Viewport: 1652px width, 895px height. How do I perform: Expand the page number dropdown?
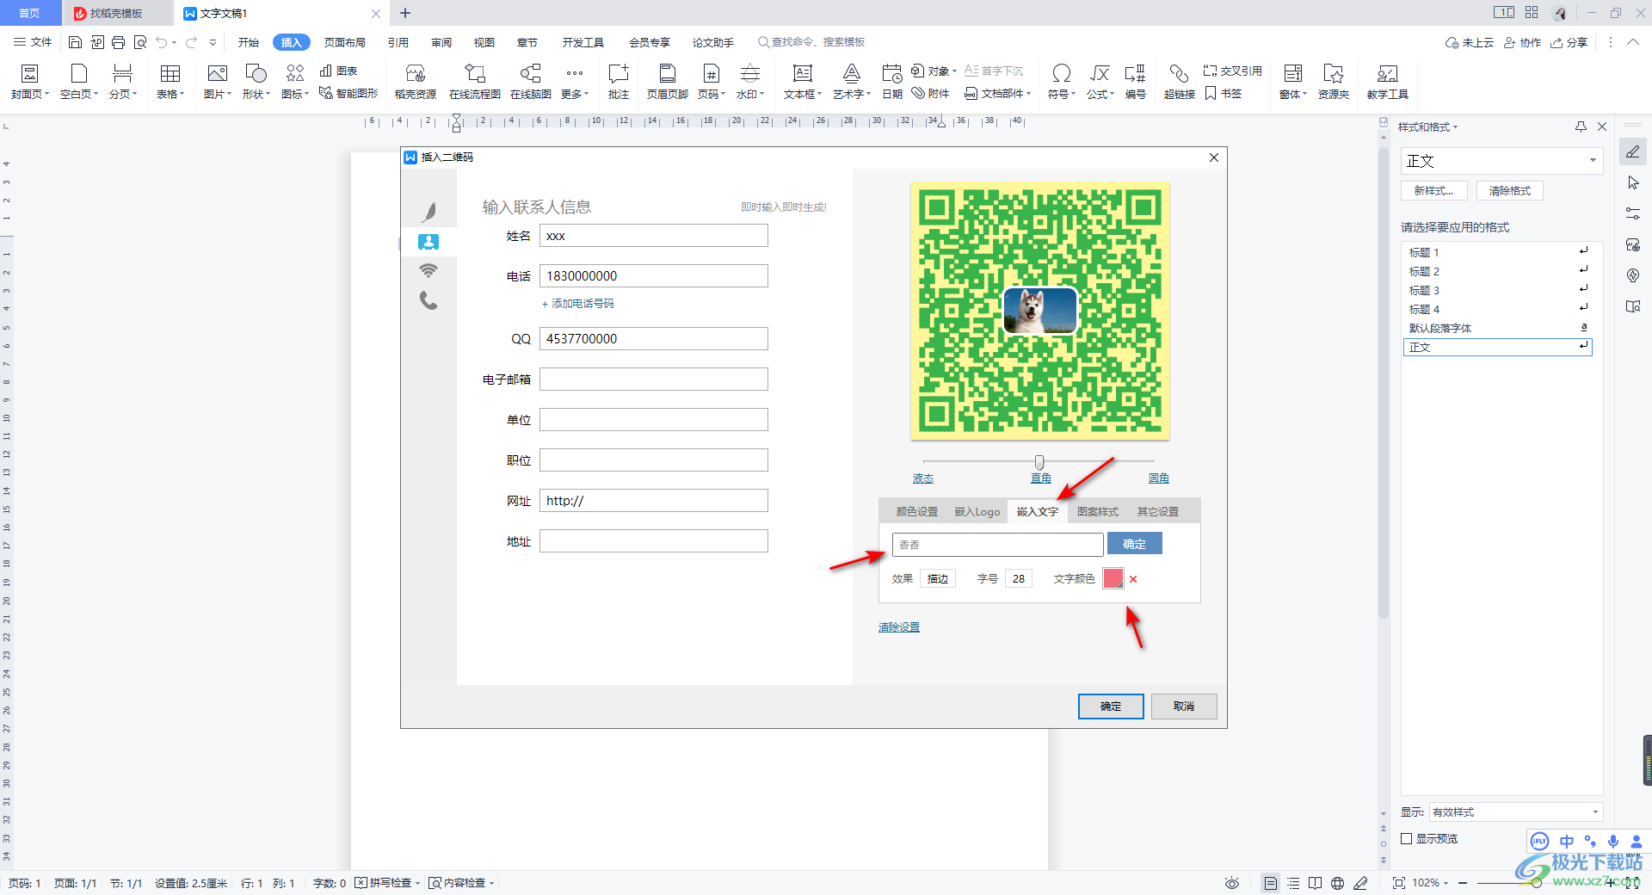712,94
